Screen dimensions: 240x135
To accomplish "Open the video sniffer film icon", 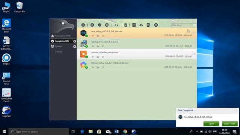I will click(134, 25).
